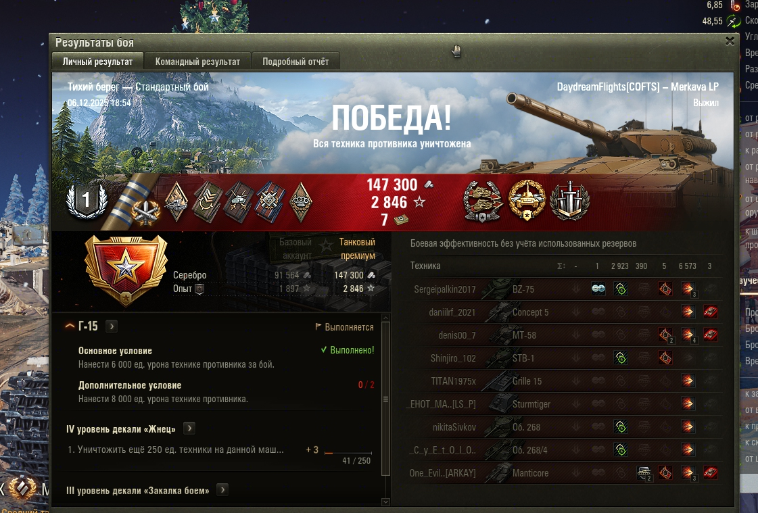This screenshot has height=513, width=758.
Task: Collapse the Г-15 mission section
Action: tap(70, 326)
